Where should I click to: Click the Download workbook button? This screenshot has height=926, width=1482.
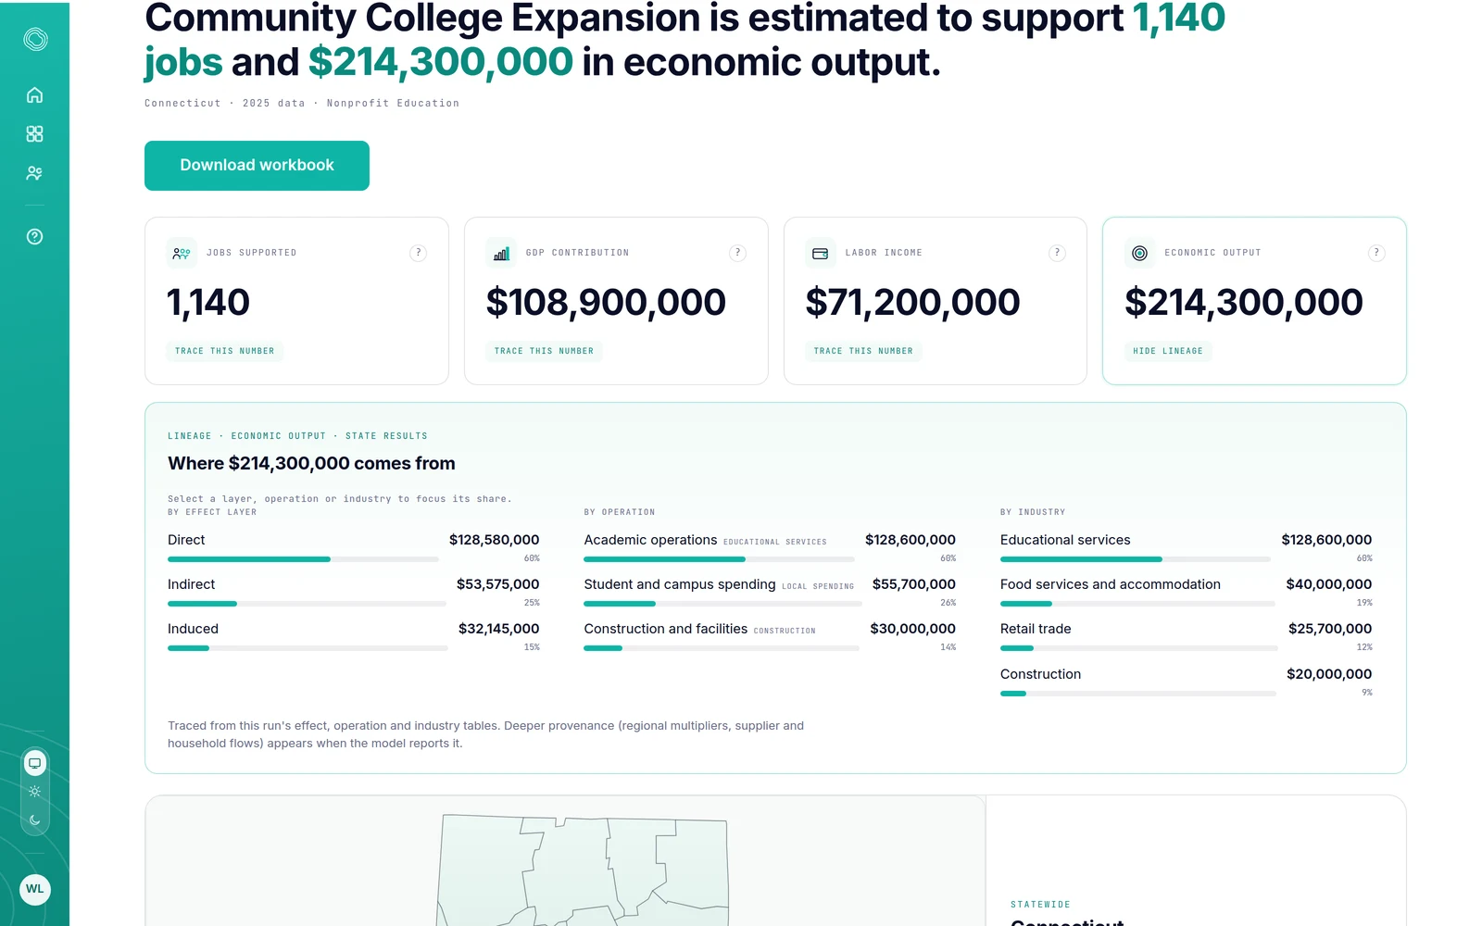(257, 166)
